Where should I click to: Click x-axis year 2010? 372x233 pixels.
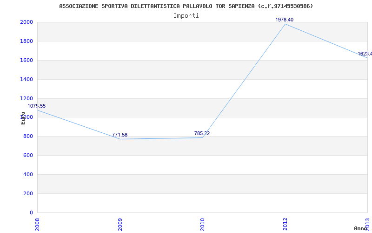(202, 225)
